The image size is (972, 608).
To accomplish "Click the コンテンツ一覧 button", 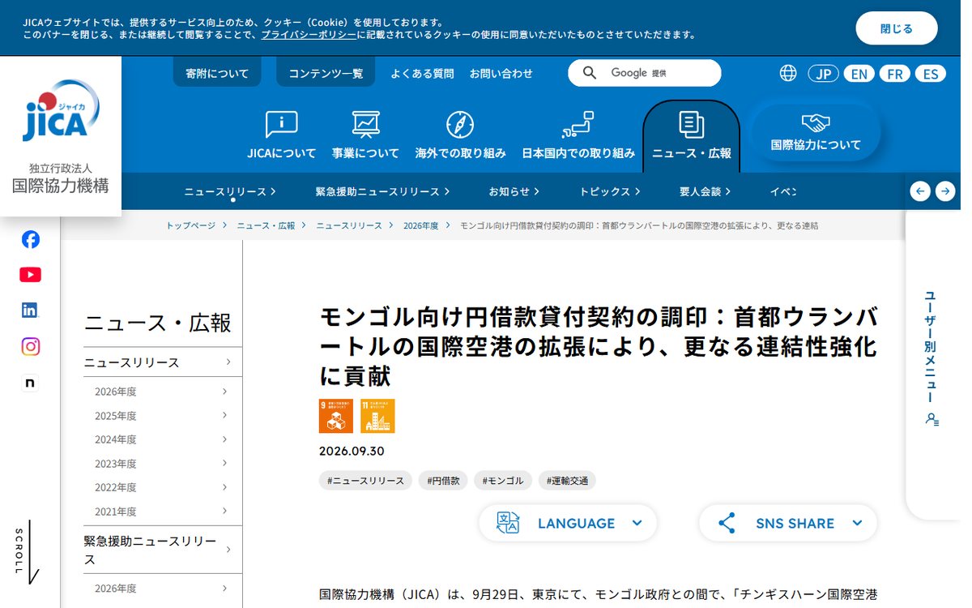I will tap(326, 73).
